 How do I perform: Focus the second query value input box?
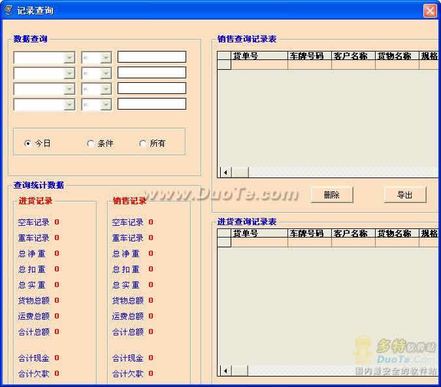click(x=152, y=72)
